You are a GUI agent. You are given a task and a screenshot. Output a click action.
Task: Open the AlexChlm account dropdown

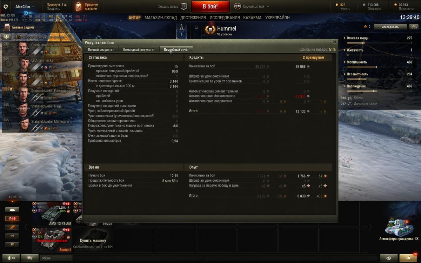(x=25, y=7)
